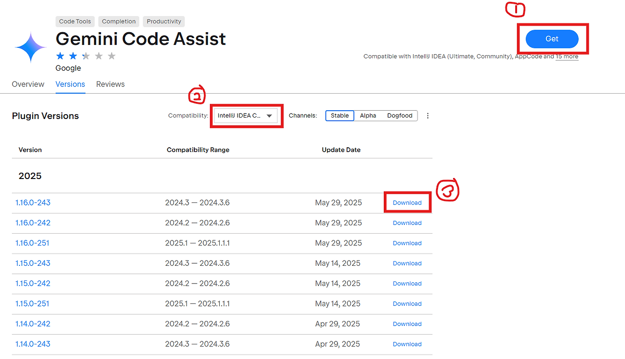Viewport: 625px width, 359px height.
Task: Download version 1.15.0-243
Action: (x=407, y=263)
